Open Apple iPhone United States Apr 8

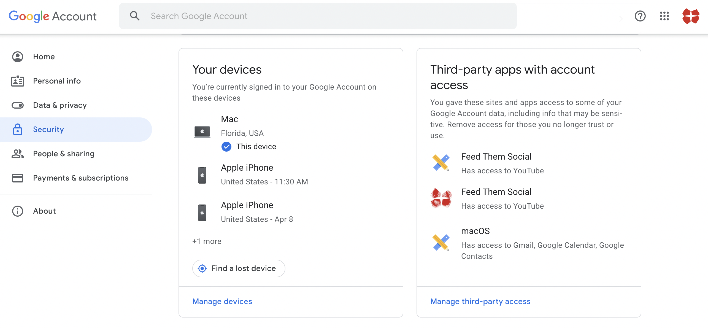click(x=291, y=212)
